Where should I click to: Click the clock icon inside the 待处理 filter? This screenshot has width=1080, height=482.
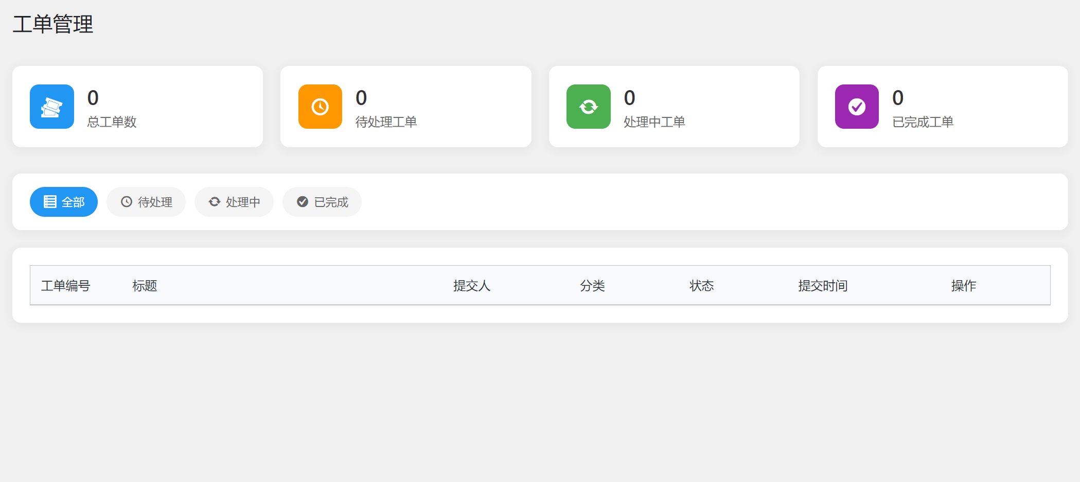tap(125, 202)
